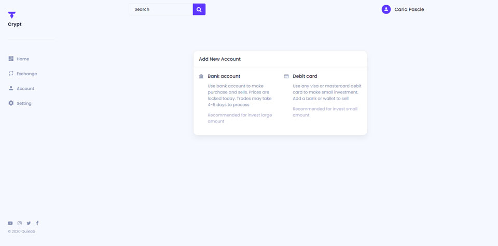
Task: Focus the Search input field
Action: (x=161, y=9)
